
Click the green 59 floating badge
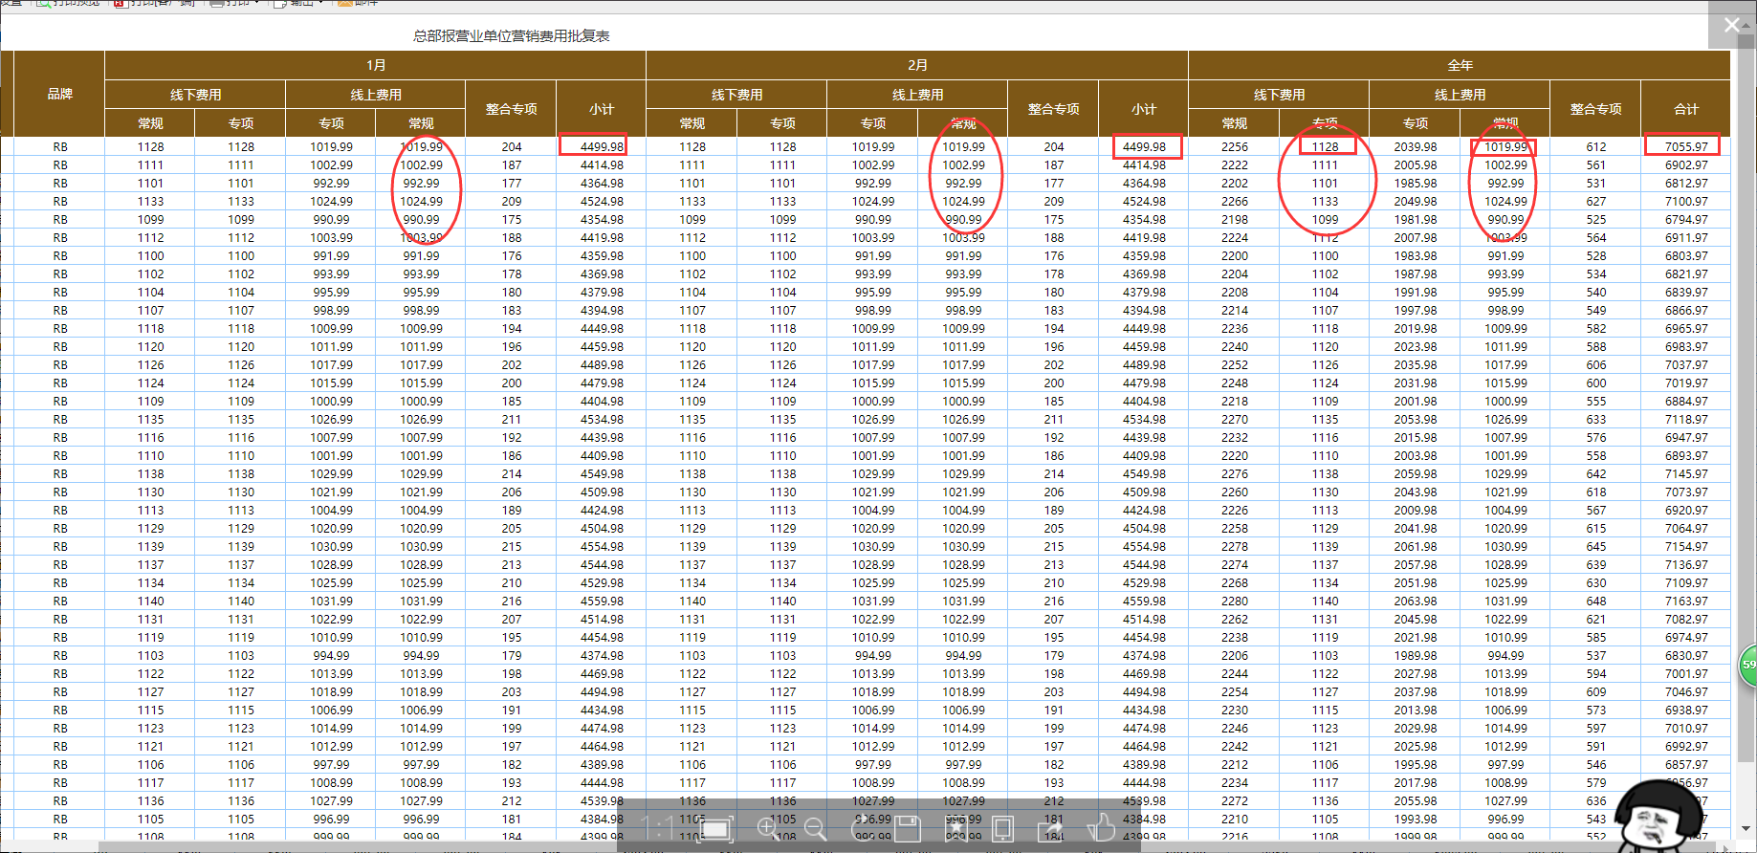click(1748, 666)
